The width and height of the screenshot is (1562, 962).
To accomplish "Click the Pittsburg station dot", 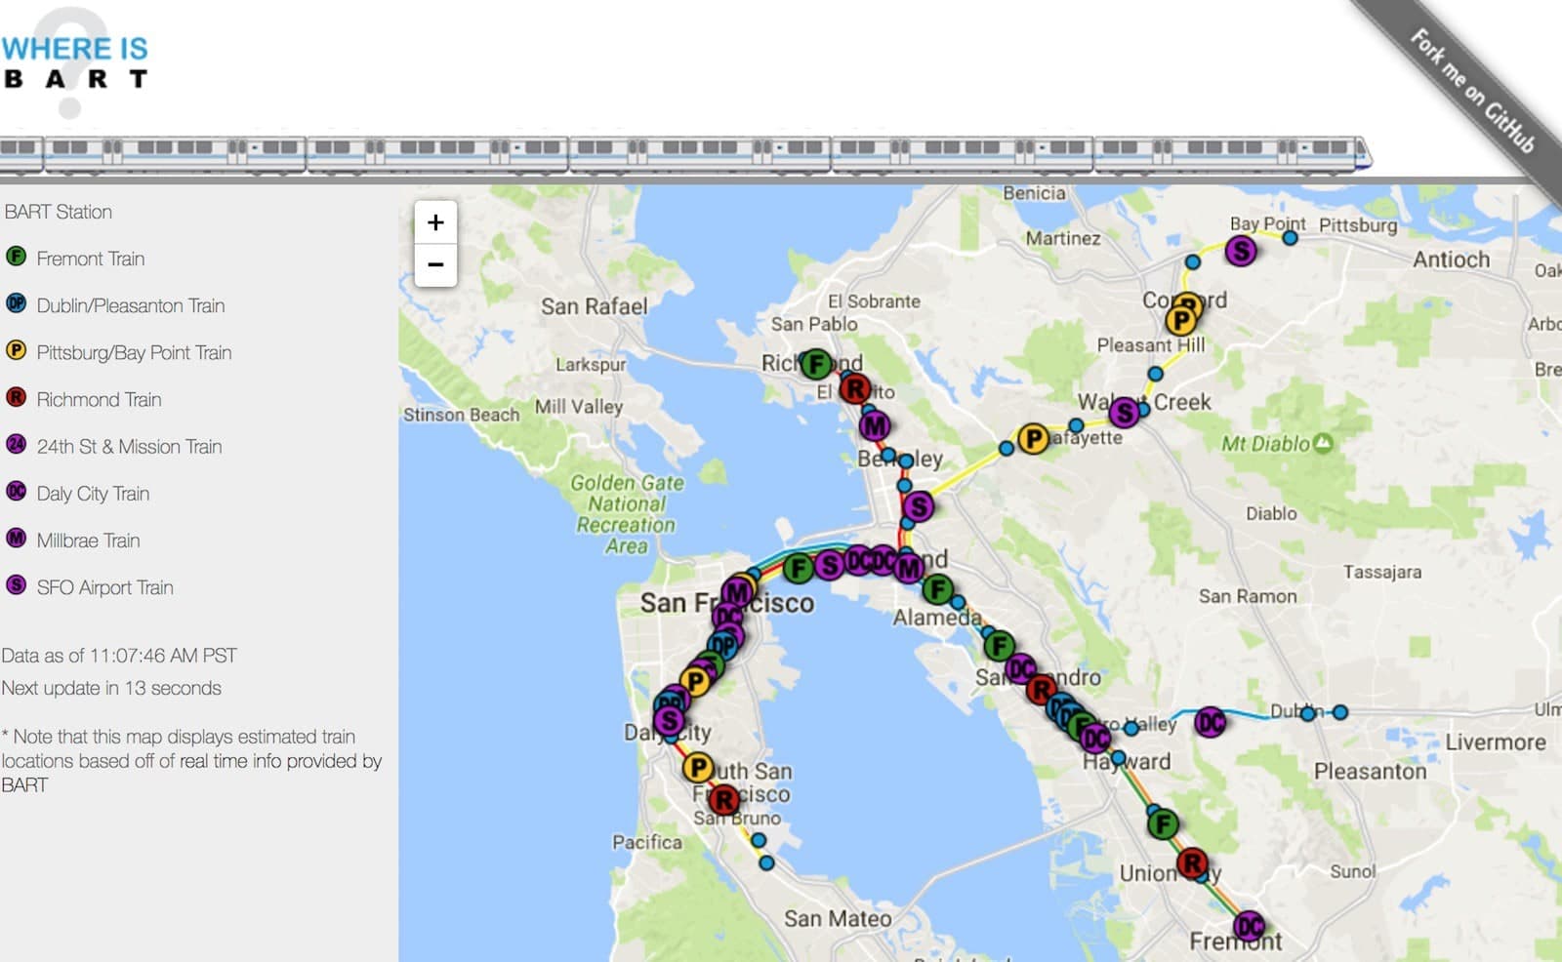I will coord(1290,238).
